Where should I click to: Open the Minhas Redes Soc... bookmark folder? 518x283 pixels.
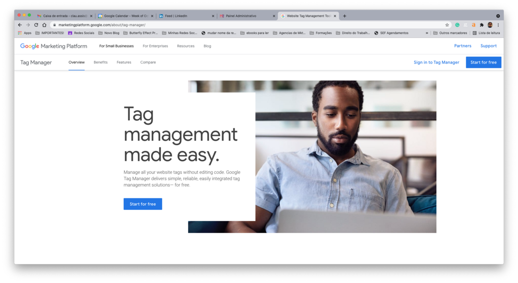pos(179,33)
